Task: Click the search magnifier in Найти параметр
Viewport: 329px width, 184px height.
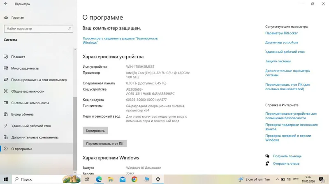Action: [x=70, y=28]
